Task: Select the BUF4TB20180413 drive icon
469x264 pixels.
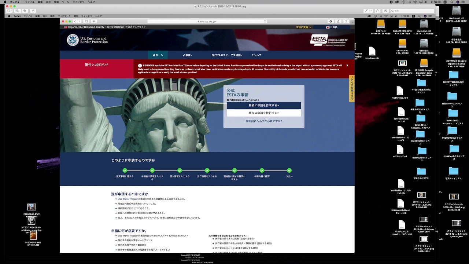Action: [402, 24]
